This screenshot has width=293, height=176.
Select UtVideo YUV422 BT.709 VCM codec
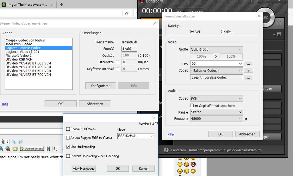pos(39,74)
